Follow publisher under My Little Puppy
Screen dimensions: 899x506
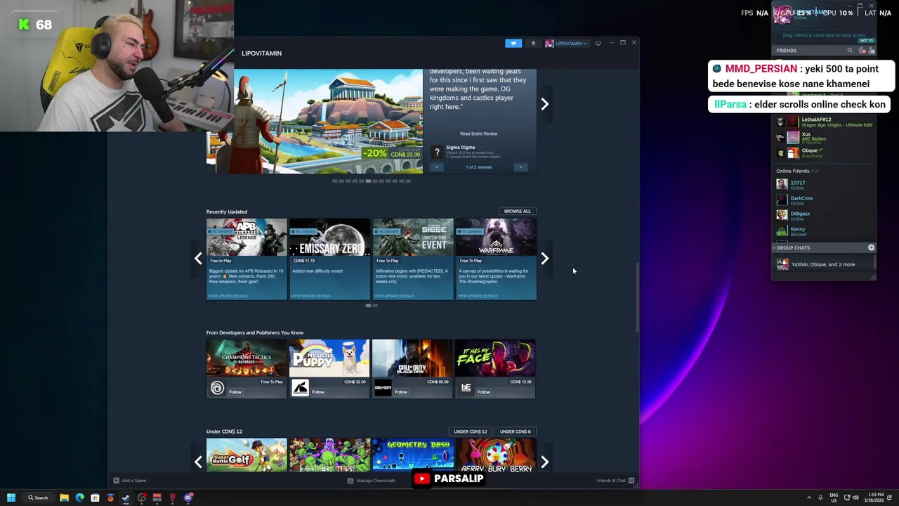[317, 392]
